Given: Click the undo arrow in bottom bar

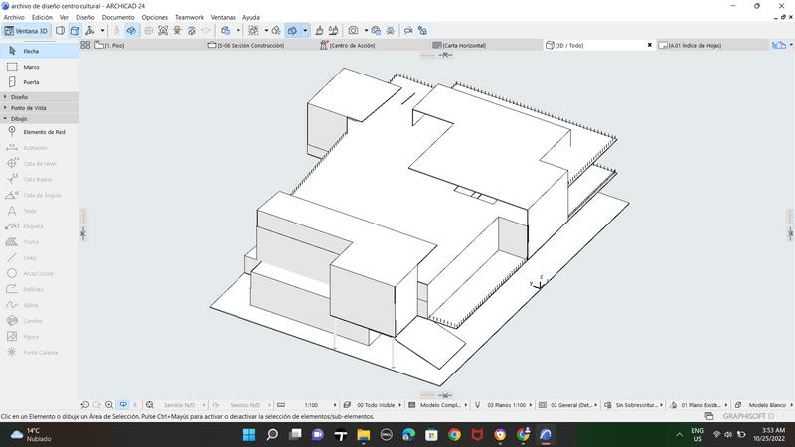Looking at the screenshot, I should (84, 405).
